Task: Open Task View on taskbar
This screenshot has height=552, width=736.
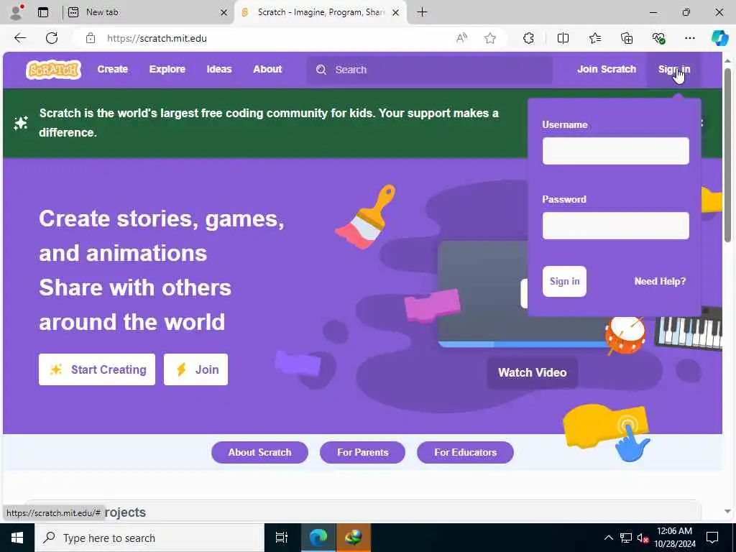Action: tap(281, 538)
